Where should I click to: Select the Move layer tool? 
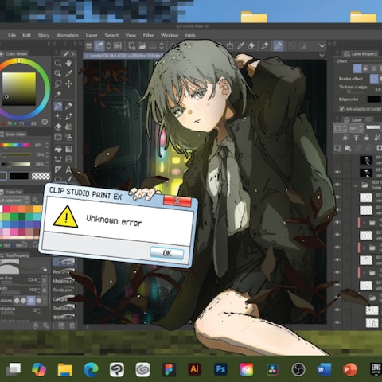pyautogui.click(x=68, y=84)
